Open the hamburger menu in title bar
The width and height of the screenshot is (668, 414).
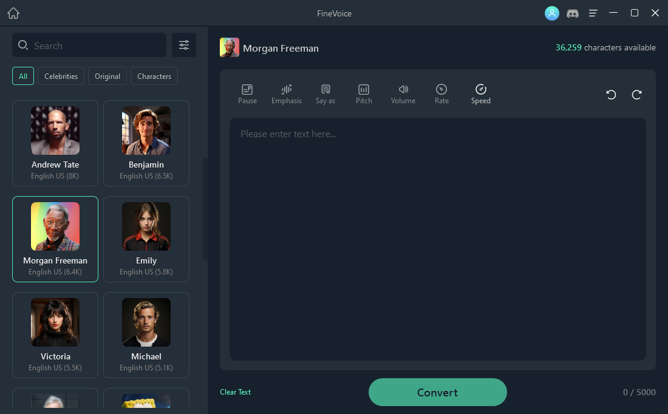(593, 13)
